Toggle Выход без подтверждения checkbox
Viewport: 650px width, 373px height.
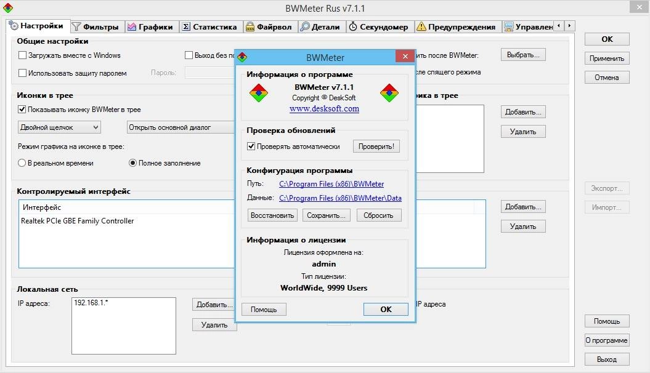(189, 55)
